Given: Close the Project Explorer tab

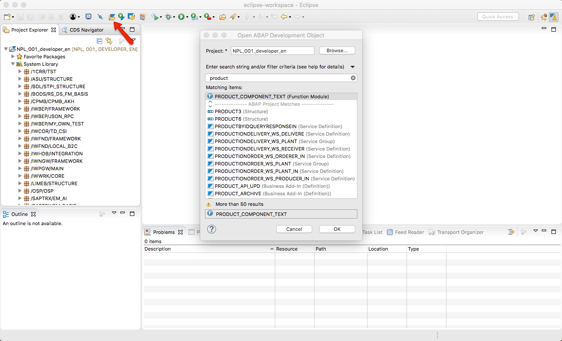Looking at the screenshot, I should pos(54,30).
